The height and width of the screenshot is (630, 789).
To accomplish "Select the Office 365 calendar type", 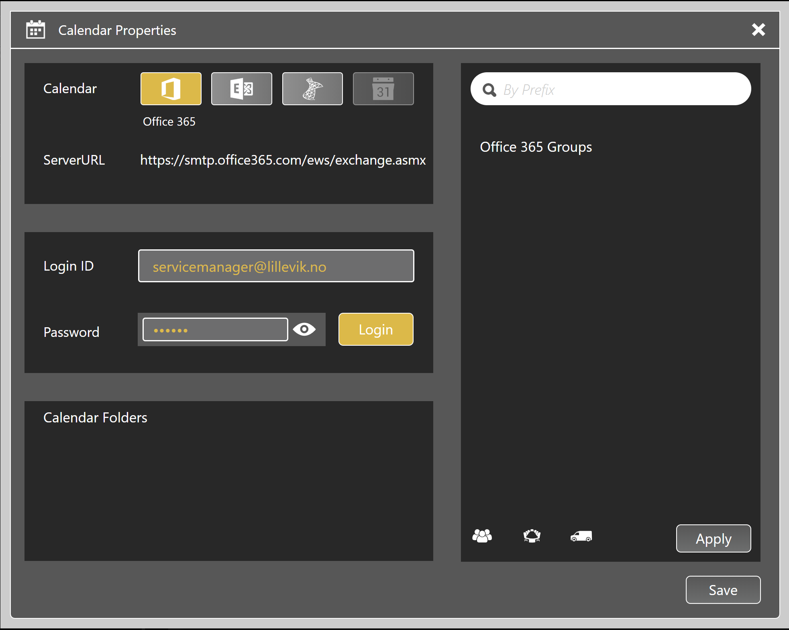I will [x=171, y=89].
